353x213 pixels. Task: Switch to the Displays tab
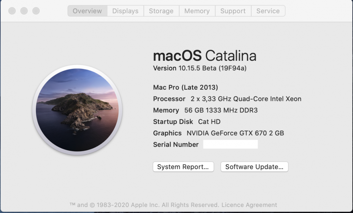pyautogui.click(x=125, y=11)
